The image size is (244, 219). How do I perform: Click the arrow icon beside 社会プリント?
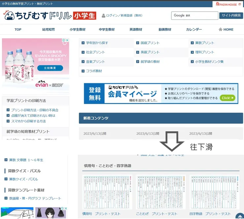(x=83, y=52)
